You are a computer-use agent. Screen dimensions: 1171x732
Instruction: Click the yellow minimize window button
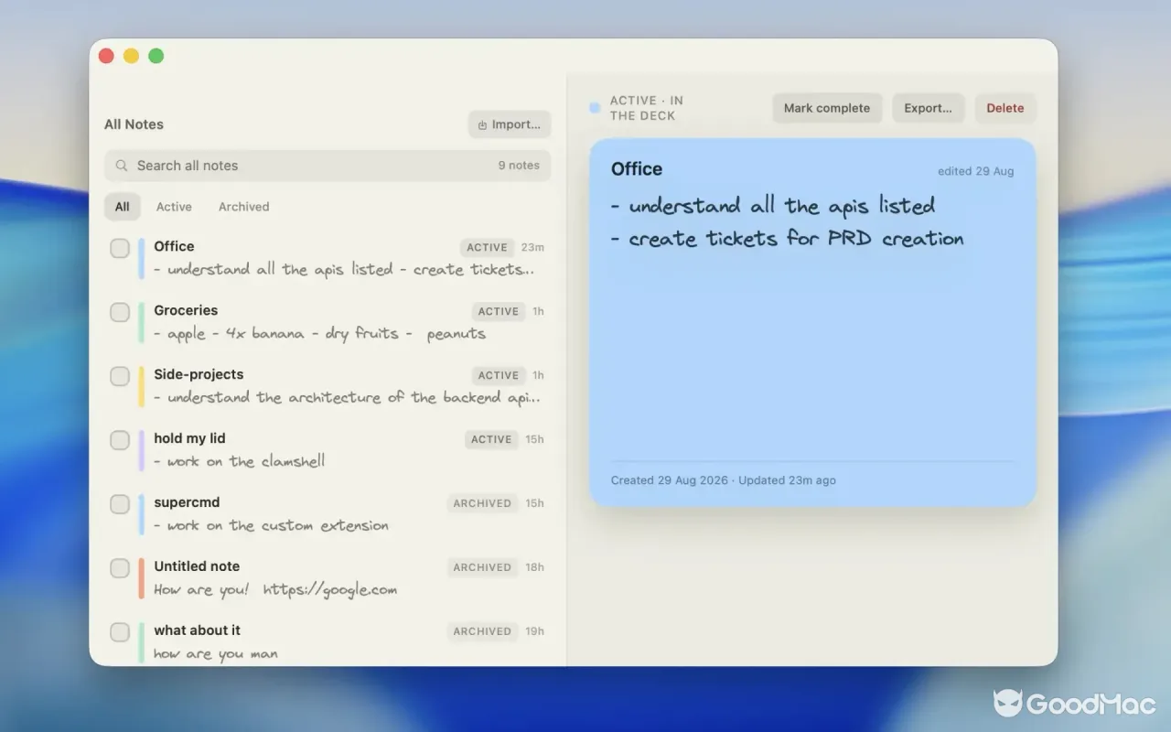click(131, 56)
